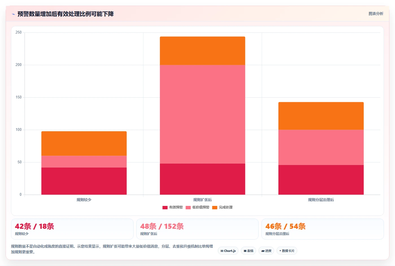Click the 48条 / 152条 data card
Viewport: 395px width, 266px height.
click(197, 229)
